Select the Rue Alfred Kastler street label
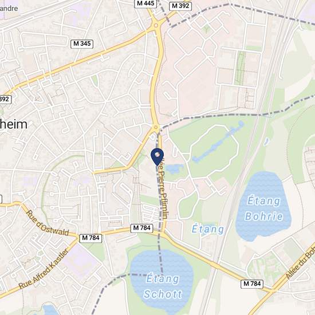Screen dimensions: 315x315 tap(44, 269)
